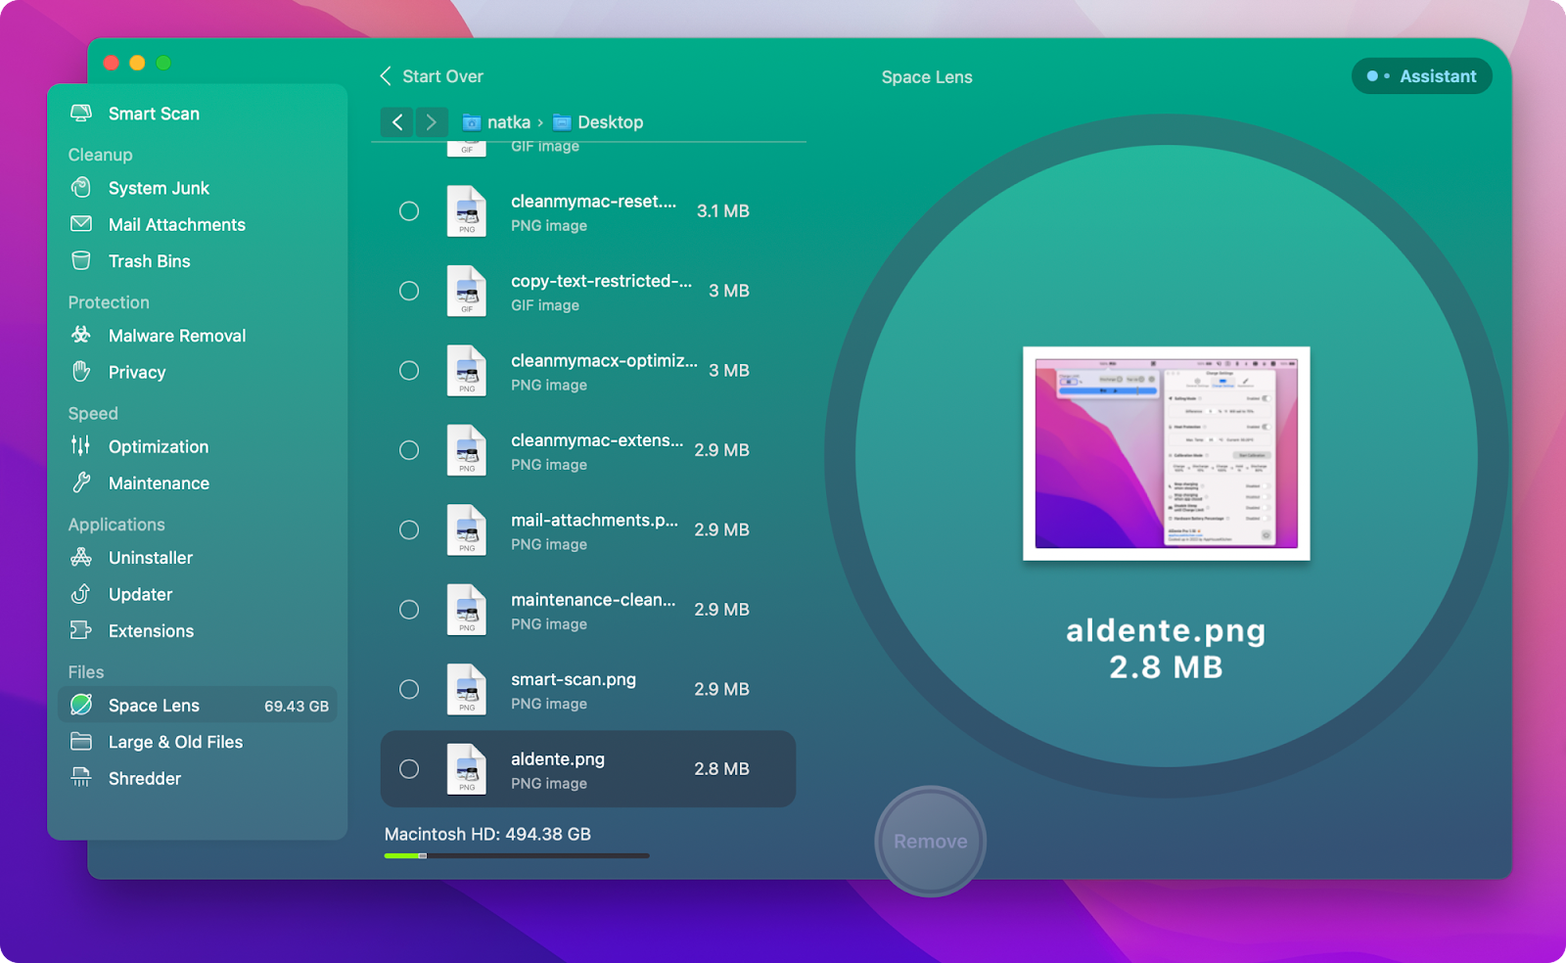Click PNG file icon for cleanmymac-reset
Screen dimensions: 1566x963
[x=467, y=211]
